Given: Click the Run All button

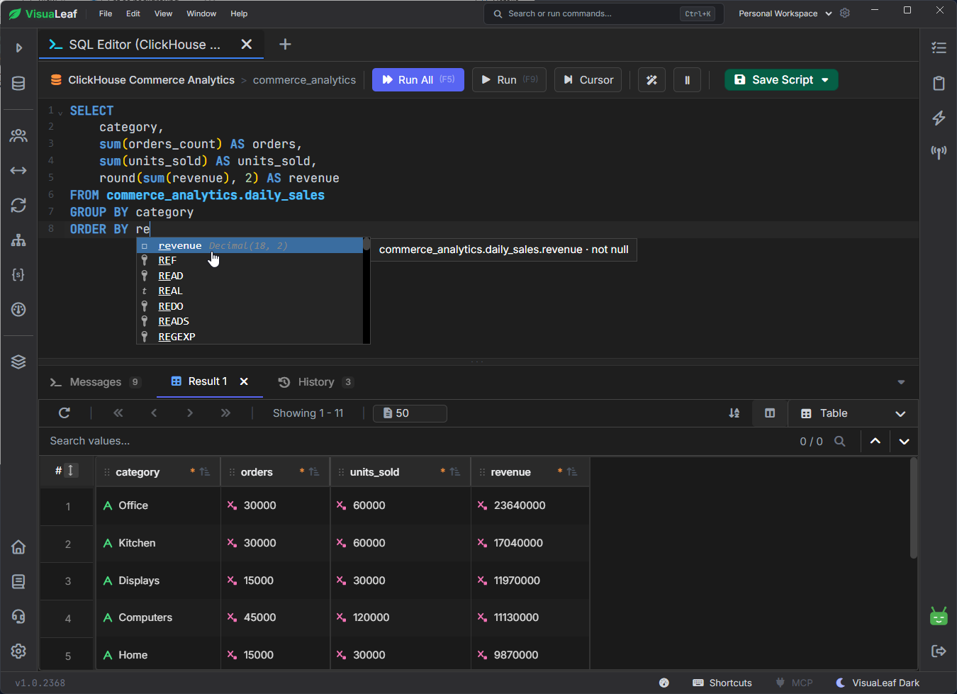Looking at the screenshot, I should click(x=418, y=80).
